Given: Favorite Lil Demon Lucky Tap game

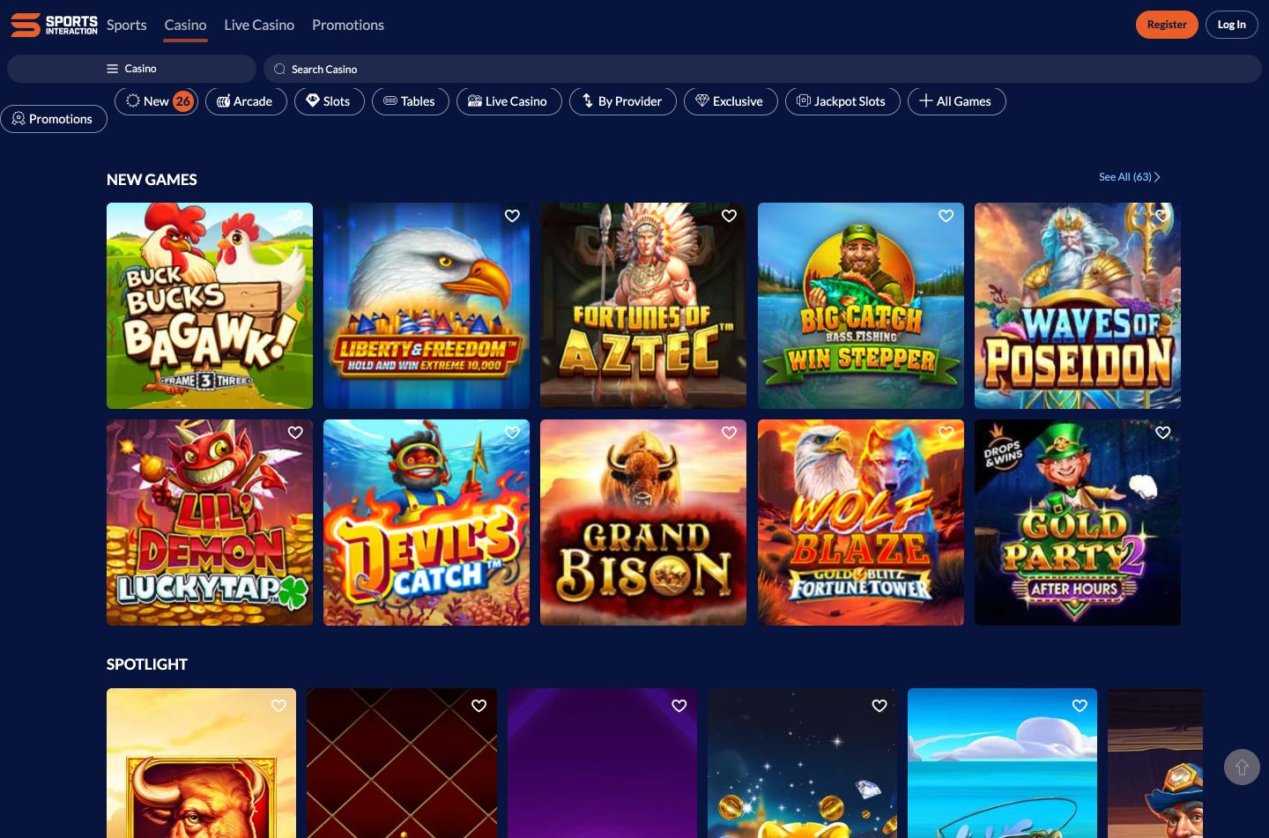Looking at the screenshot, I should click(295, 433).
